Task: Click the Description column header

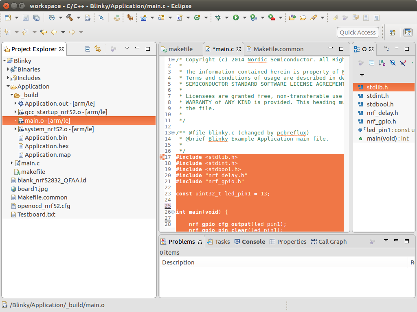Action: tap(283, 262)
